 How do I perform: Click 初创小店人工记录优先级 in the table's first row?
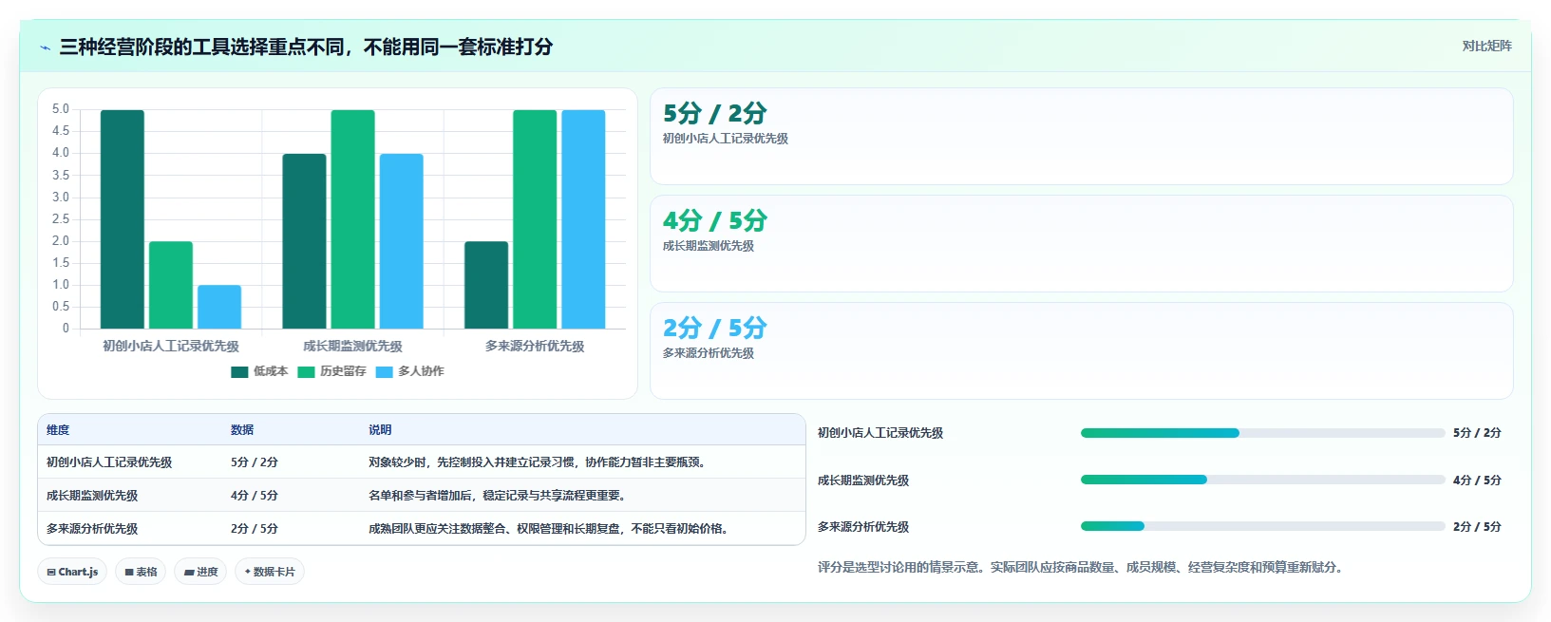click(x=109, y=462)
